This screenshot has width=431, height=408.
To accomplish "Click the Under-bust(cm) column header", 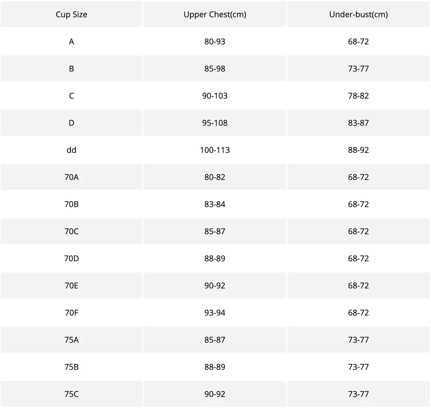I will point(358,14).
